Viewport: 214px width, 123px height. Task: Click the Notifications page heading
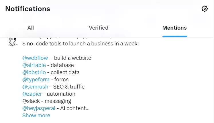point(28,9)
